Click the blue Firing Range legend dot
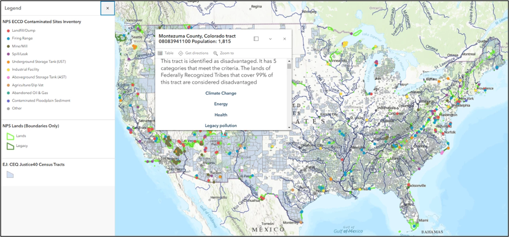The width and height of the screenshot is (509, 237). tap(8, 38)
